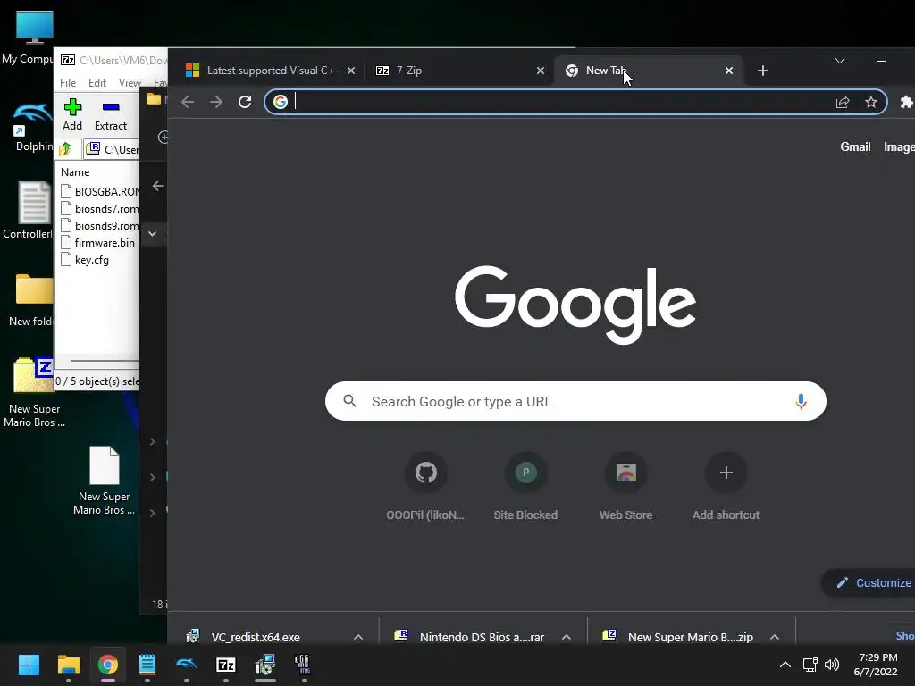Click the Name column header in 7-Zip
The image size is (915, 686).
(x=75, y=172)
